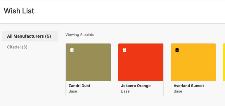Open the Jokaero Orange red swatch
Screen dimensions: 225x106
coord(141,62)
